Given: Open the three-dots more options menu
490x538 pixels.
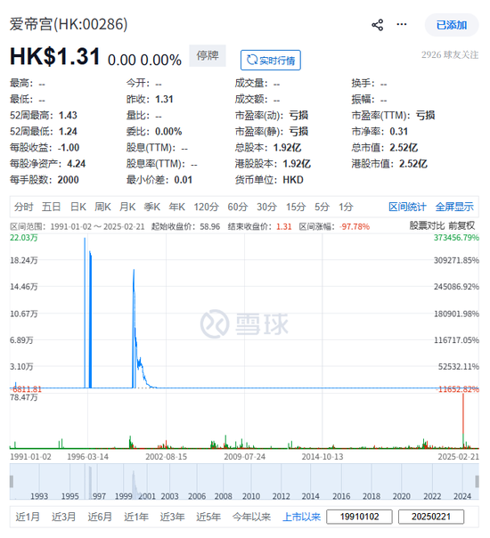Looking at the screenshot, I should coord(402,24).
